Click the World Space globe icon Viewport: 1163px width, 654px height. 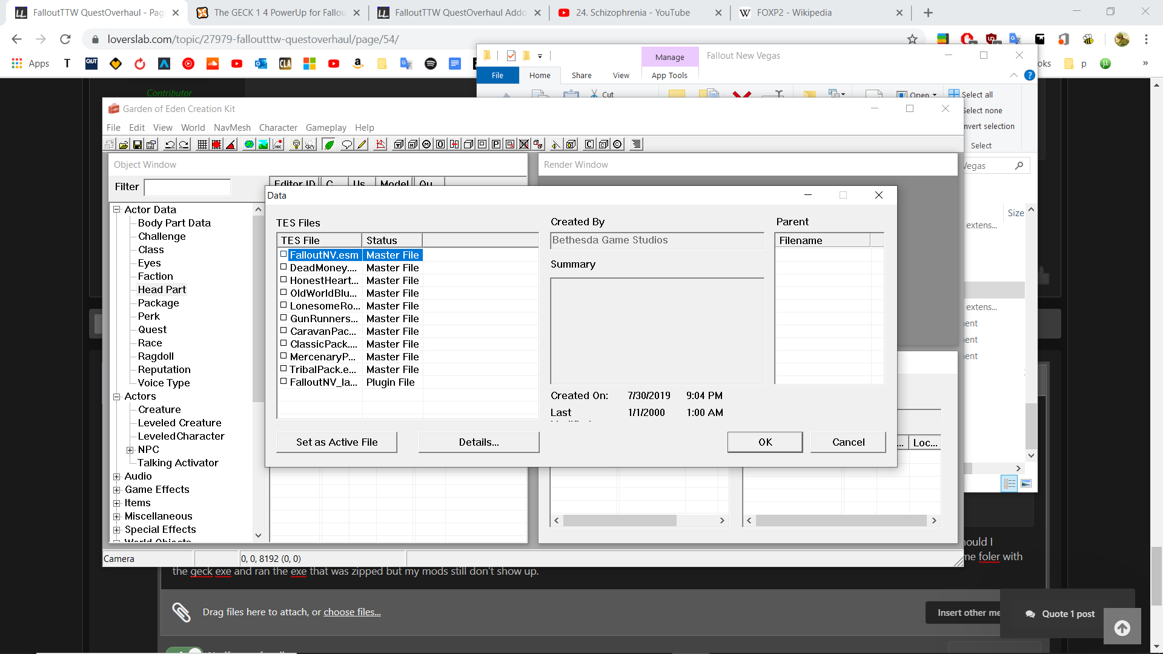tap(249, 144)
